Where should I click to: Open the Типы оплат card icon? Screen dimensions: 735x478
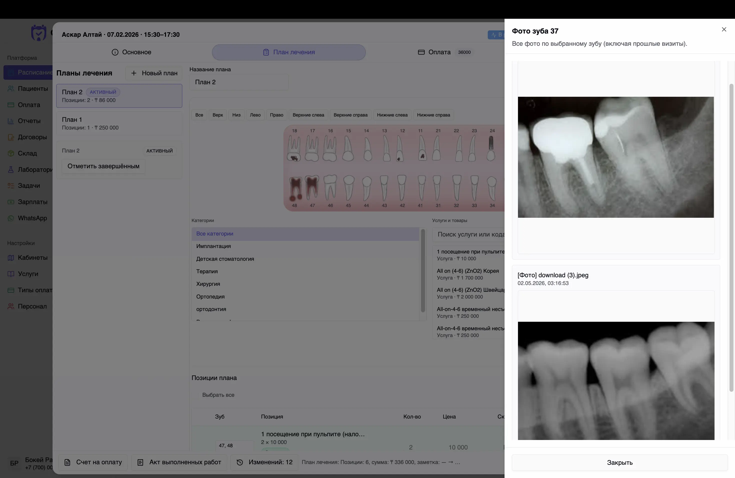pos(11,290)
